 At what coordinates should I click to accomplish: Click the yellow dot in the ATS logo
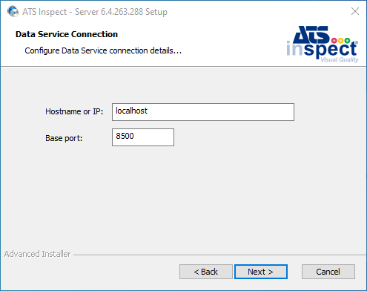[x=341, y=40]
